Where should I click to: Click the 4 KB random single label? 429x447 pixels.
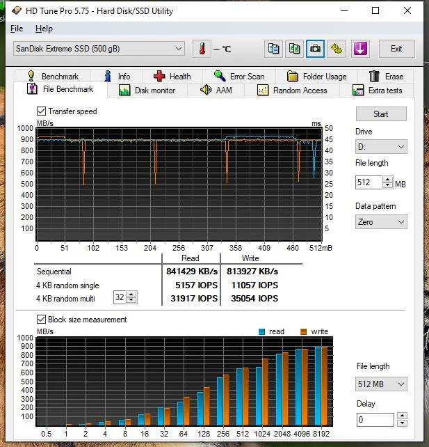point(67,285)
